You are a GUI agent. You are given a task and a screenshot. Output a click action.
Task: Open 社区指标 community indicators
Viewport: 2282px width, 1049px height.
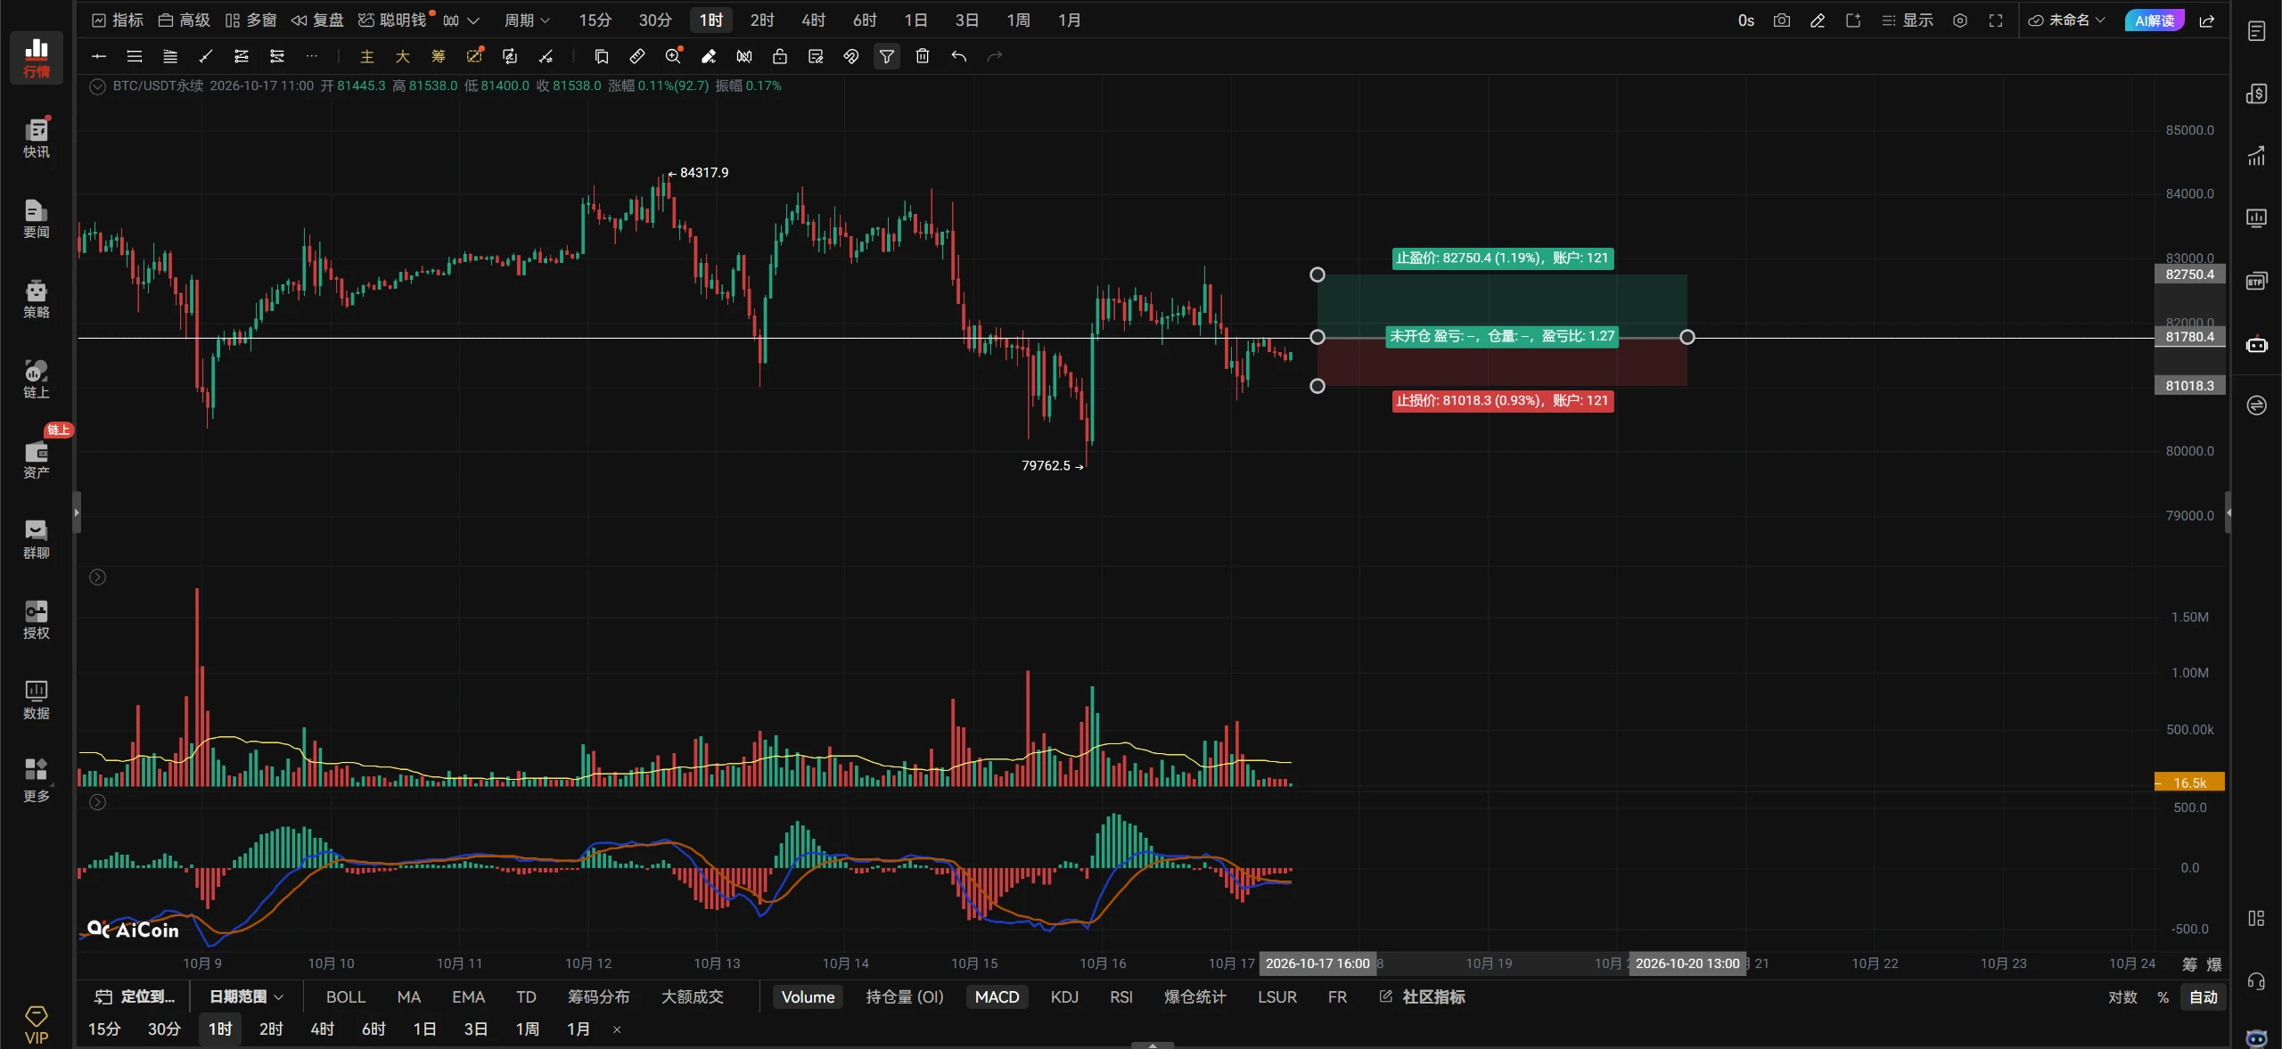(x=1423, y=996)
